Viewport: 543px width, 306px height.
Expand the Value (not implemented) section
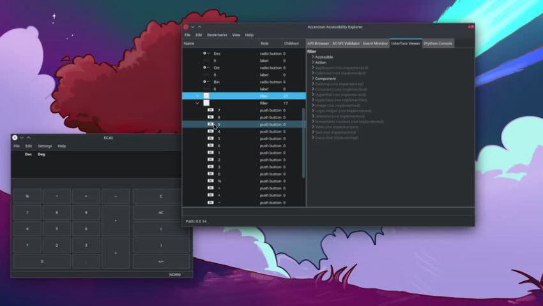(x=313, y=138)
